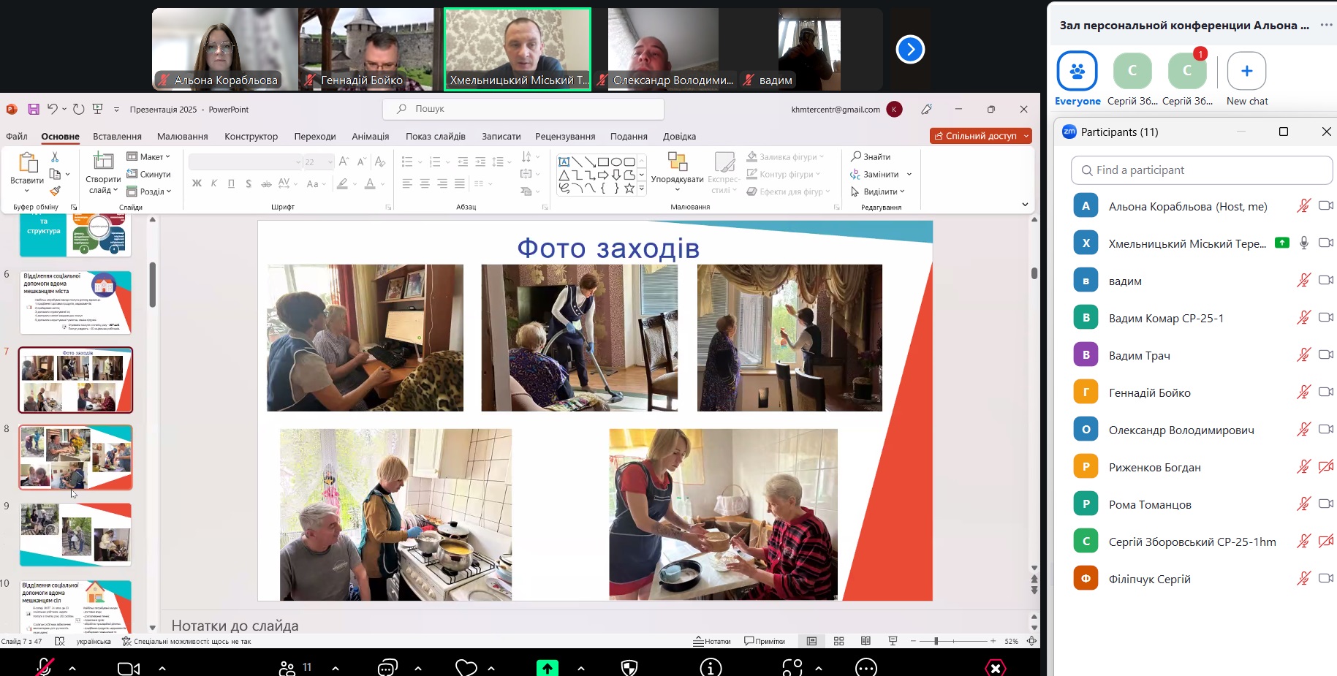1337x676 pixels.
Task: Click the Share (Спільний доступ) button
Action: click(x=980, y=136)
